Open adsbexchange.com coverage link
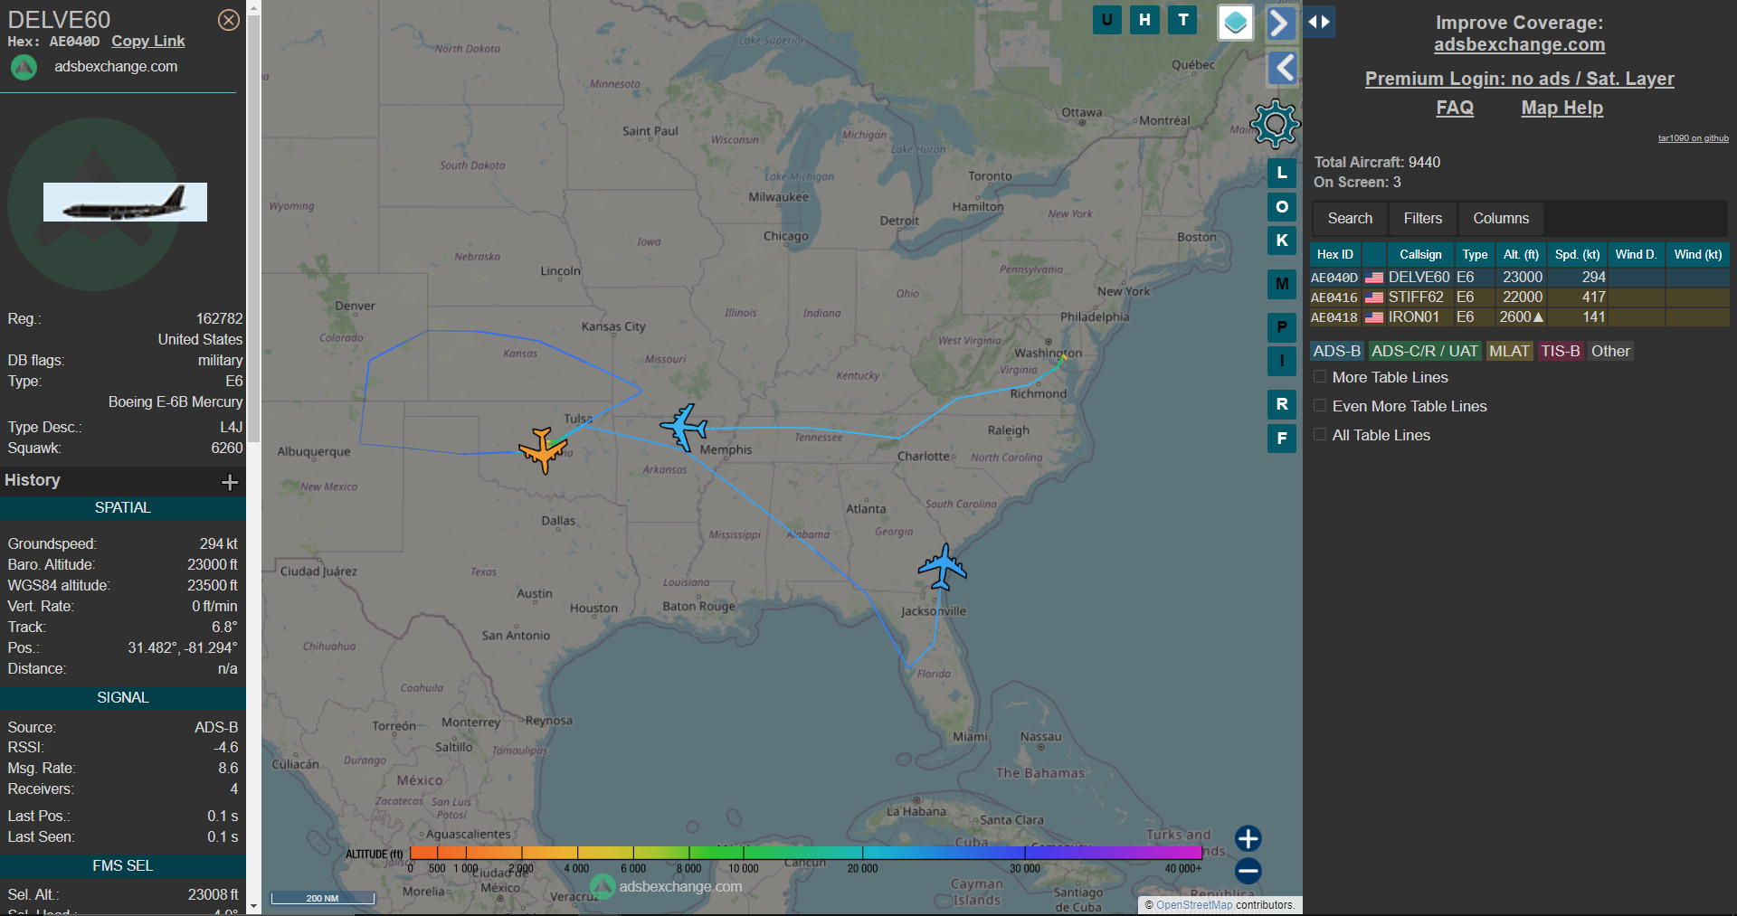Image resolution: width=1737 pixels, height=916 pixels. pos(1519,44)
